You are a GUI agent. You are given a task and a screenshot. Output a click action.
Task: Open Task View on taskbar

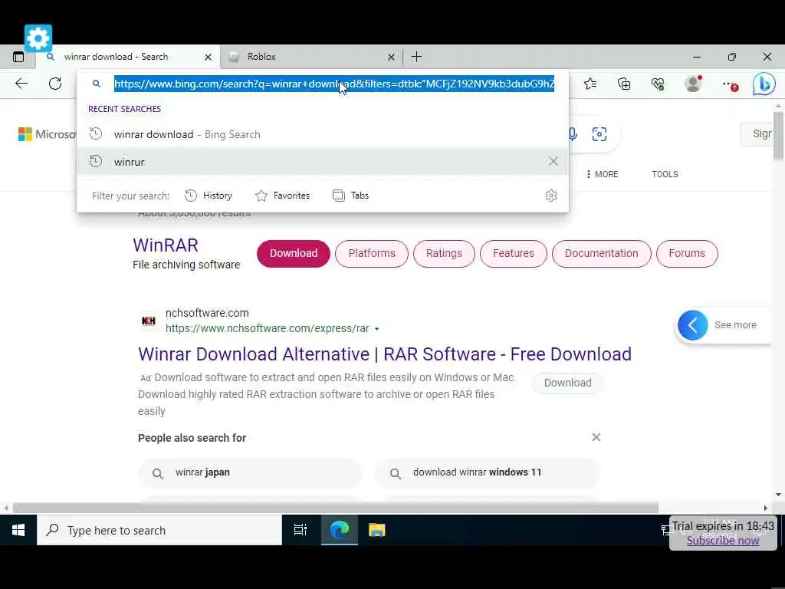tap(301, 530)
